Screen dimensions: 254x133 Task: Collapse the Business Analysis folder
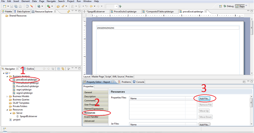point(7,77)
